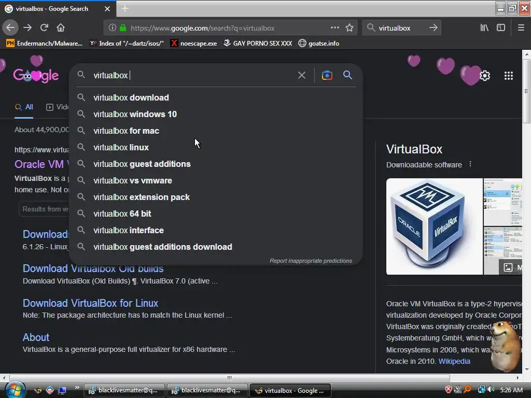Viewport: 531px width, 398px height.
Task: Click the Windows Start orb
Action: [x=15, y=390]
